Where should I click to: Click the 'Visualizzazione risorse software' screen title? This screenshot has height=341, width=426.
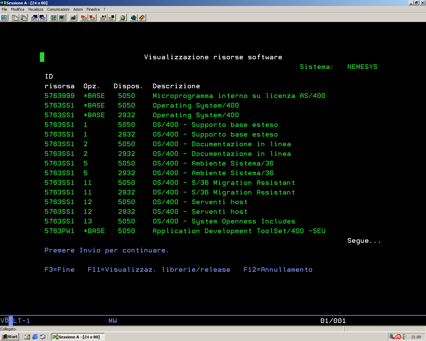point(213,57)
